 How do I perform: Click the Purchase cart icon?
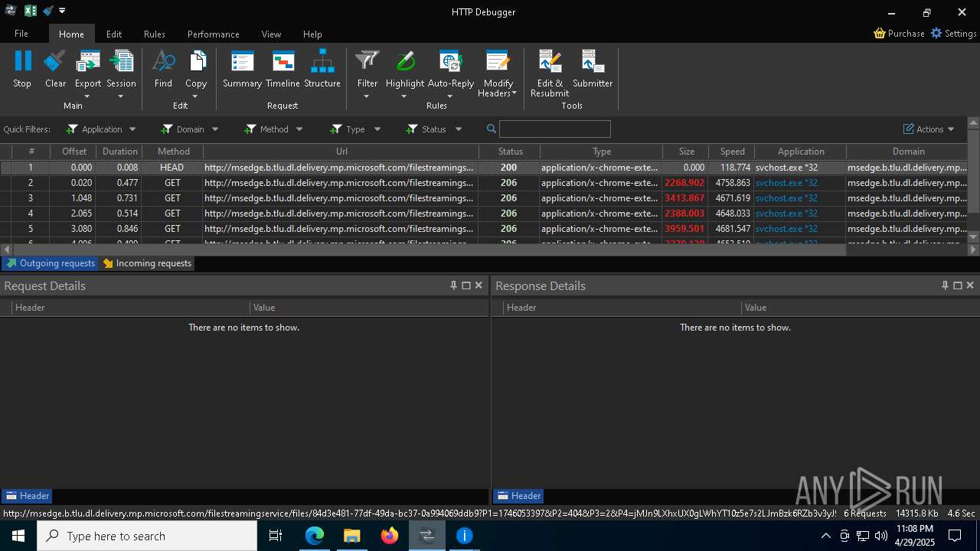point(880,34)
